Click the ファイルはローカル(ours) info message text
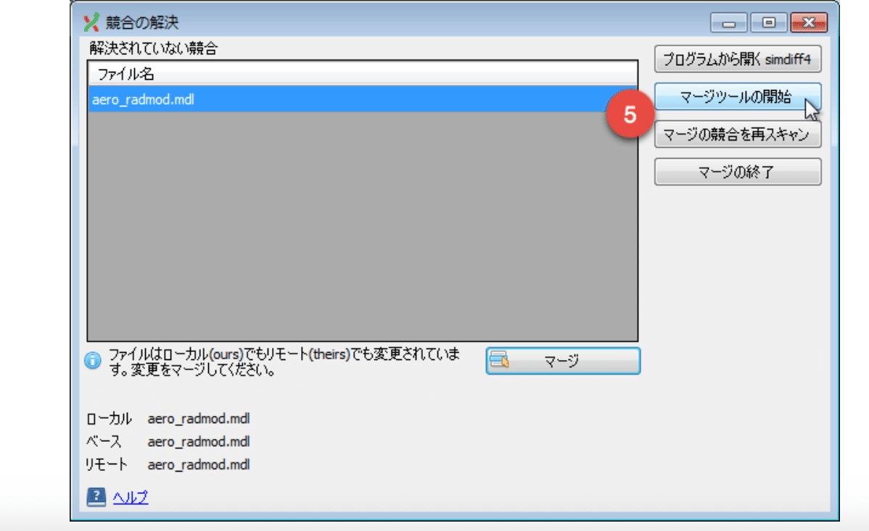This screenshot has height=531, width=869. click(x=284, y=361)
